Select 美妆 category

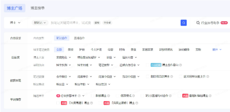pos(71,50)
